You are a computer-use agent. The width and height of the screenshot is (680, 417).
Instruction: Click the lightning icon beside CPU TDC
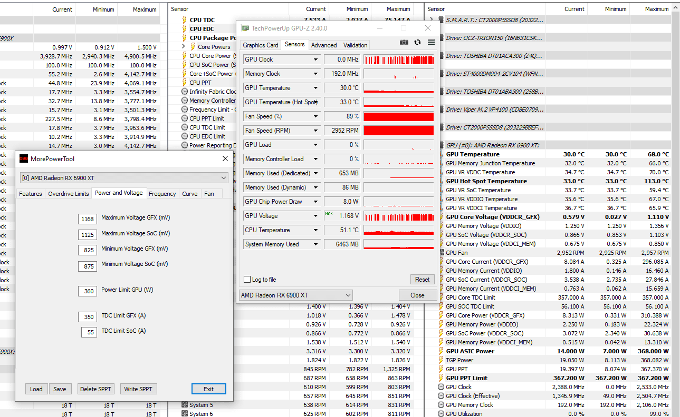[x=184, y=20]
